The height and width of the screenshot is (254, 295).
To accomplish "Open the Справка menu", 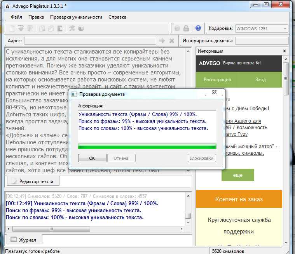I will (117, 17).
